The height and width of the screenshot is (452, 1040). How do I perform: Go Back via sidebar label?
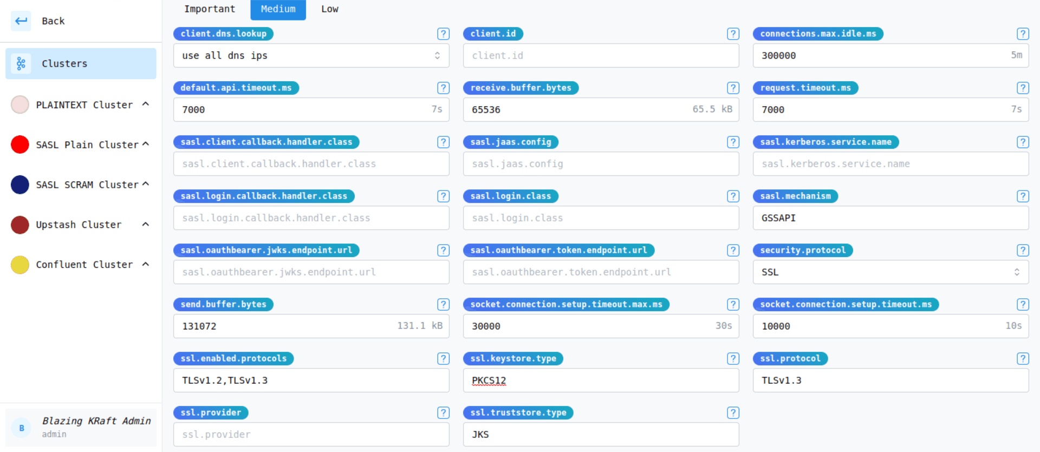click(x=53, y=21)
